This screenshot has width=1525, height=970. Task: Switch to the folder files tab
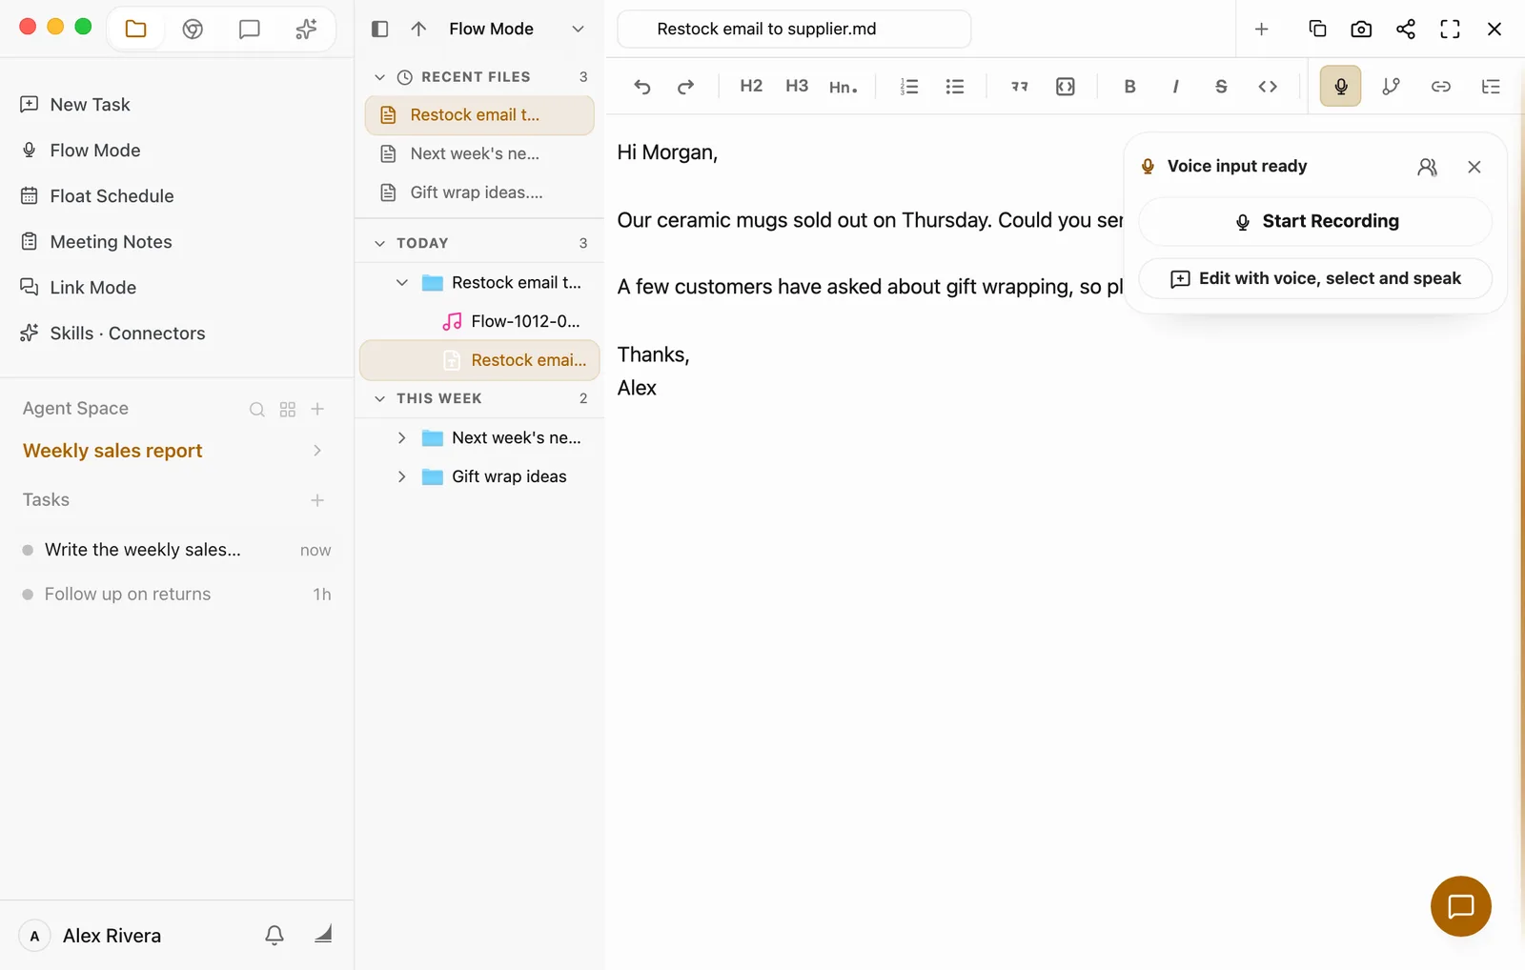pyautogui.click(x=135, y=29)
